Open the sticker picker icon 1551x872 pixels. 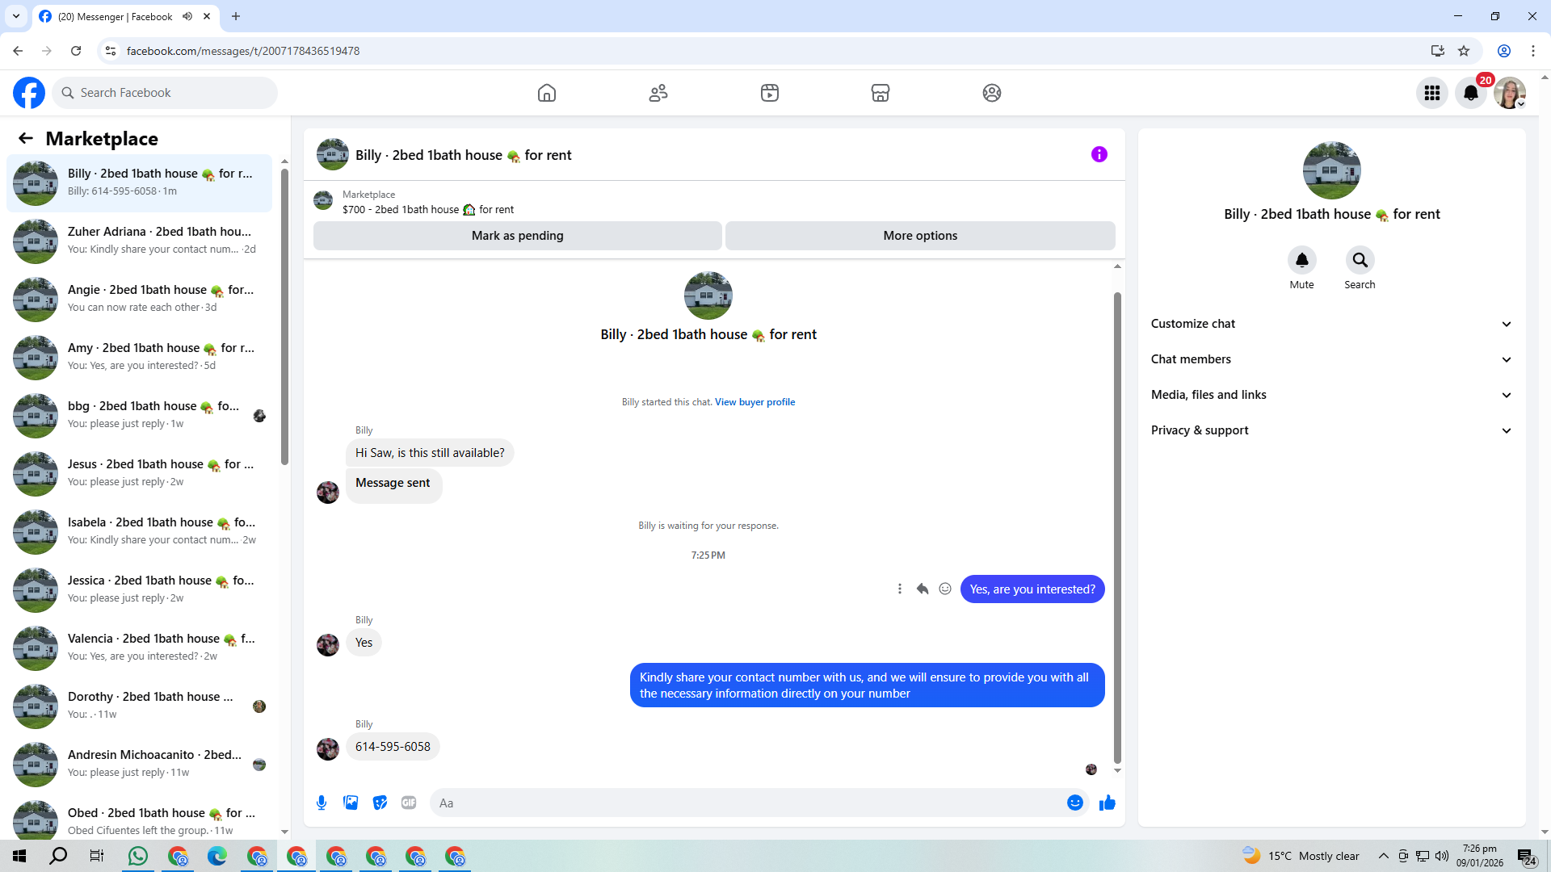click(x=380, y=803)
